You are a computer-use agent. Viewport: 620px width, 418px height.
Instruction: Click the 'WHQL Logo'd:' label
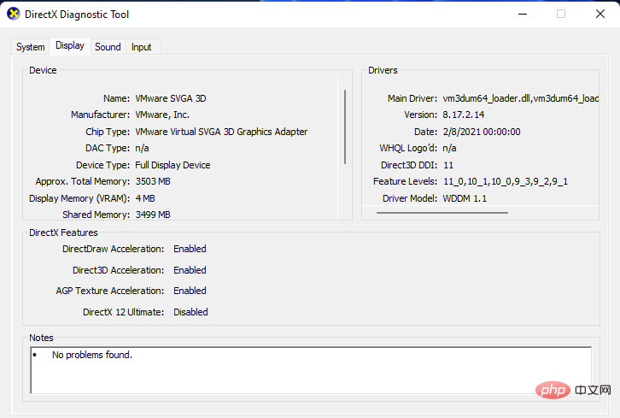tap(408, 148)
